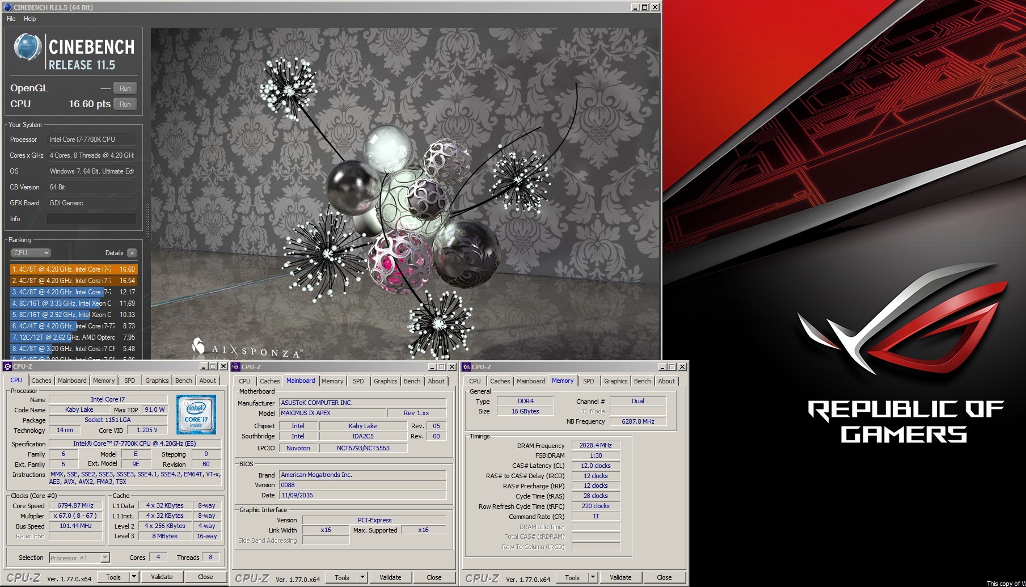Switch to CPU tab in Mainboard CPU-Z window
Viewport: 1026px width, 587px height.
coord(245,381)
